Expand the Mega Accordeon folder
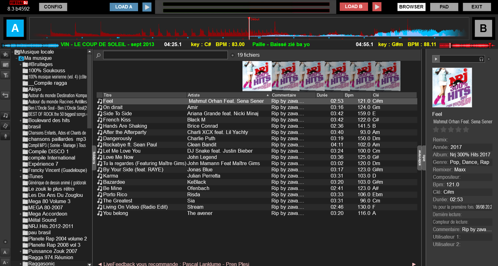The image size is (498, 266). (x=21, y=214)
